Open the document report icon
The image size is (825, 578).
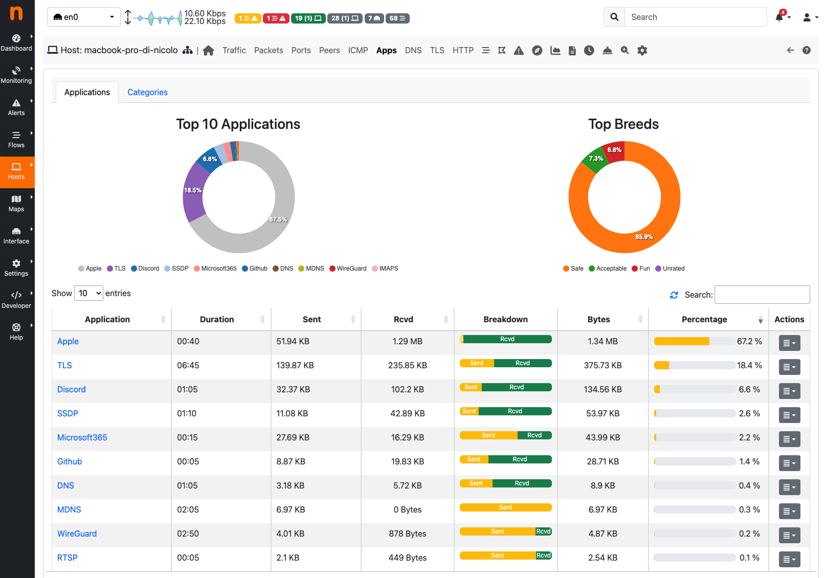pos(572,50)
